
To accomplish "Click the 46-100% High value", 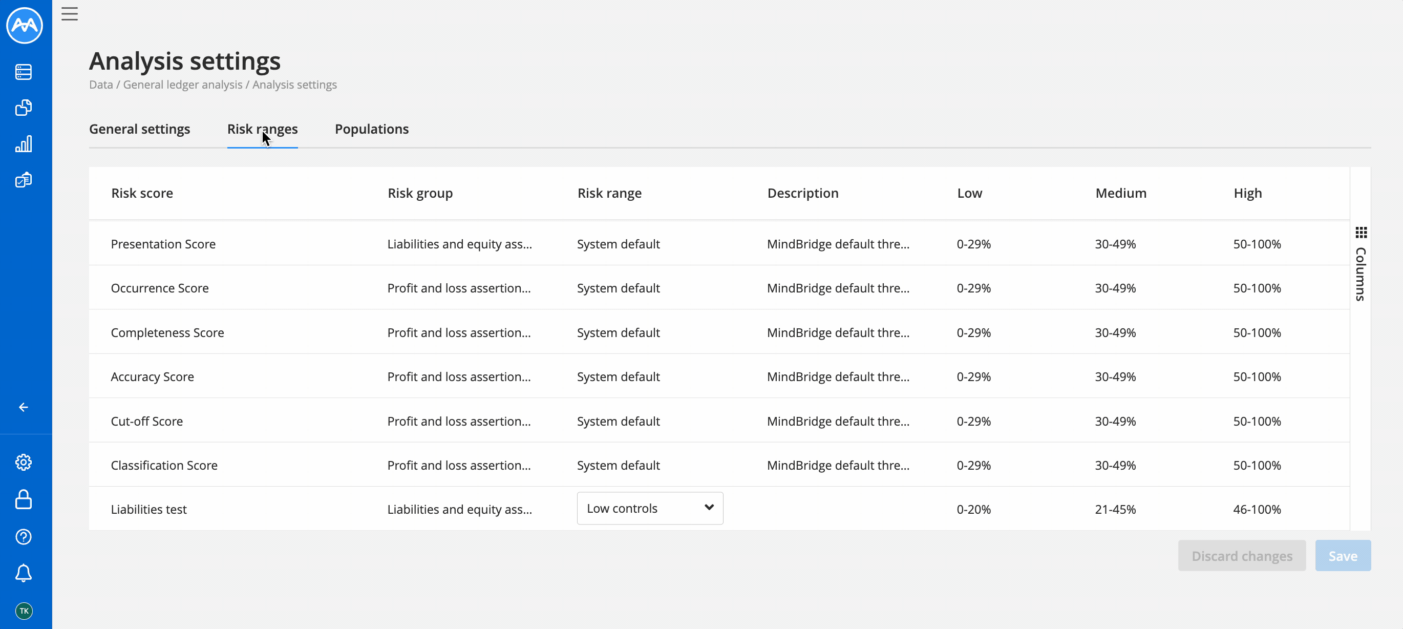I will coord(1257,510).
